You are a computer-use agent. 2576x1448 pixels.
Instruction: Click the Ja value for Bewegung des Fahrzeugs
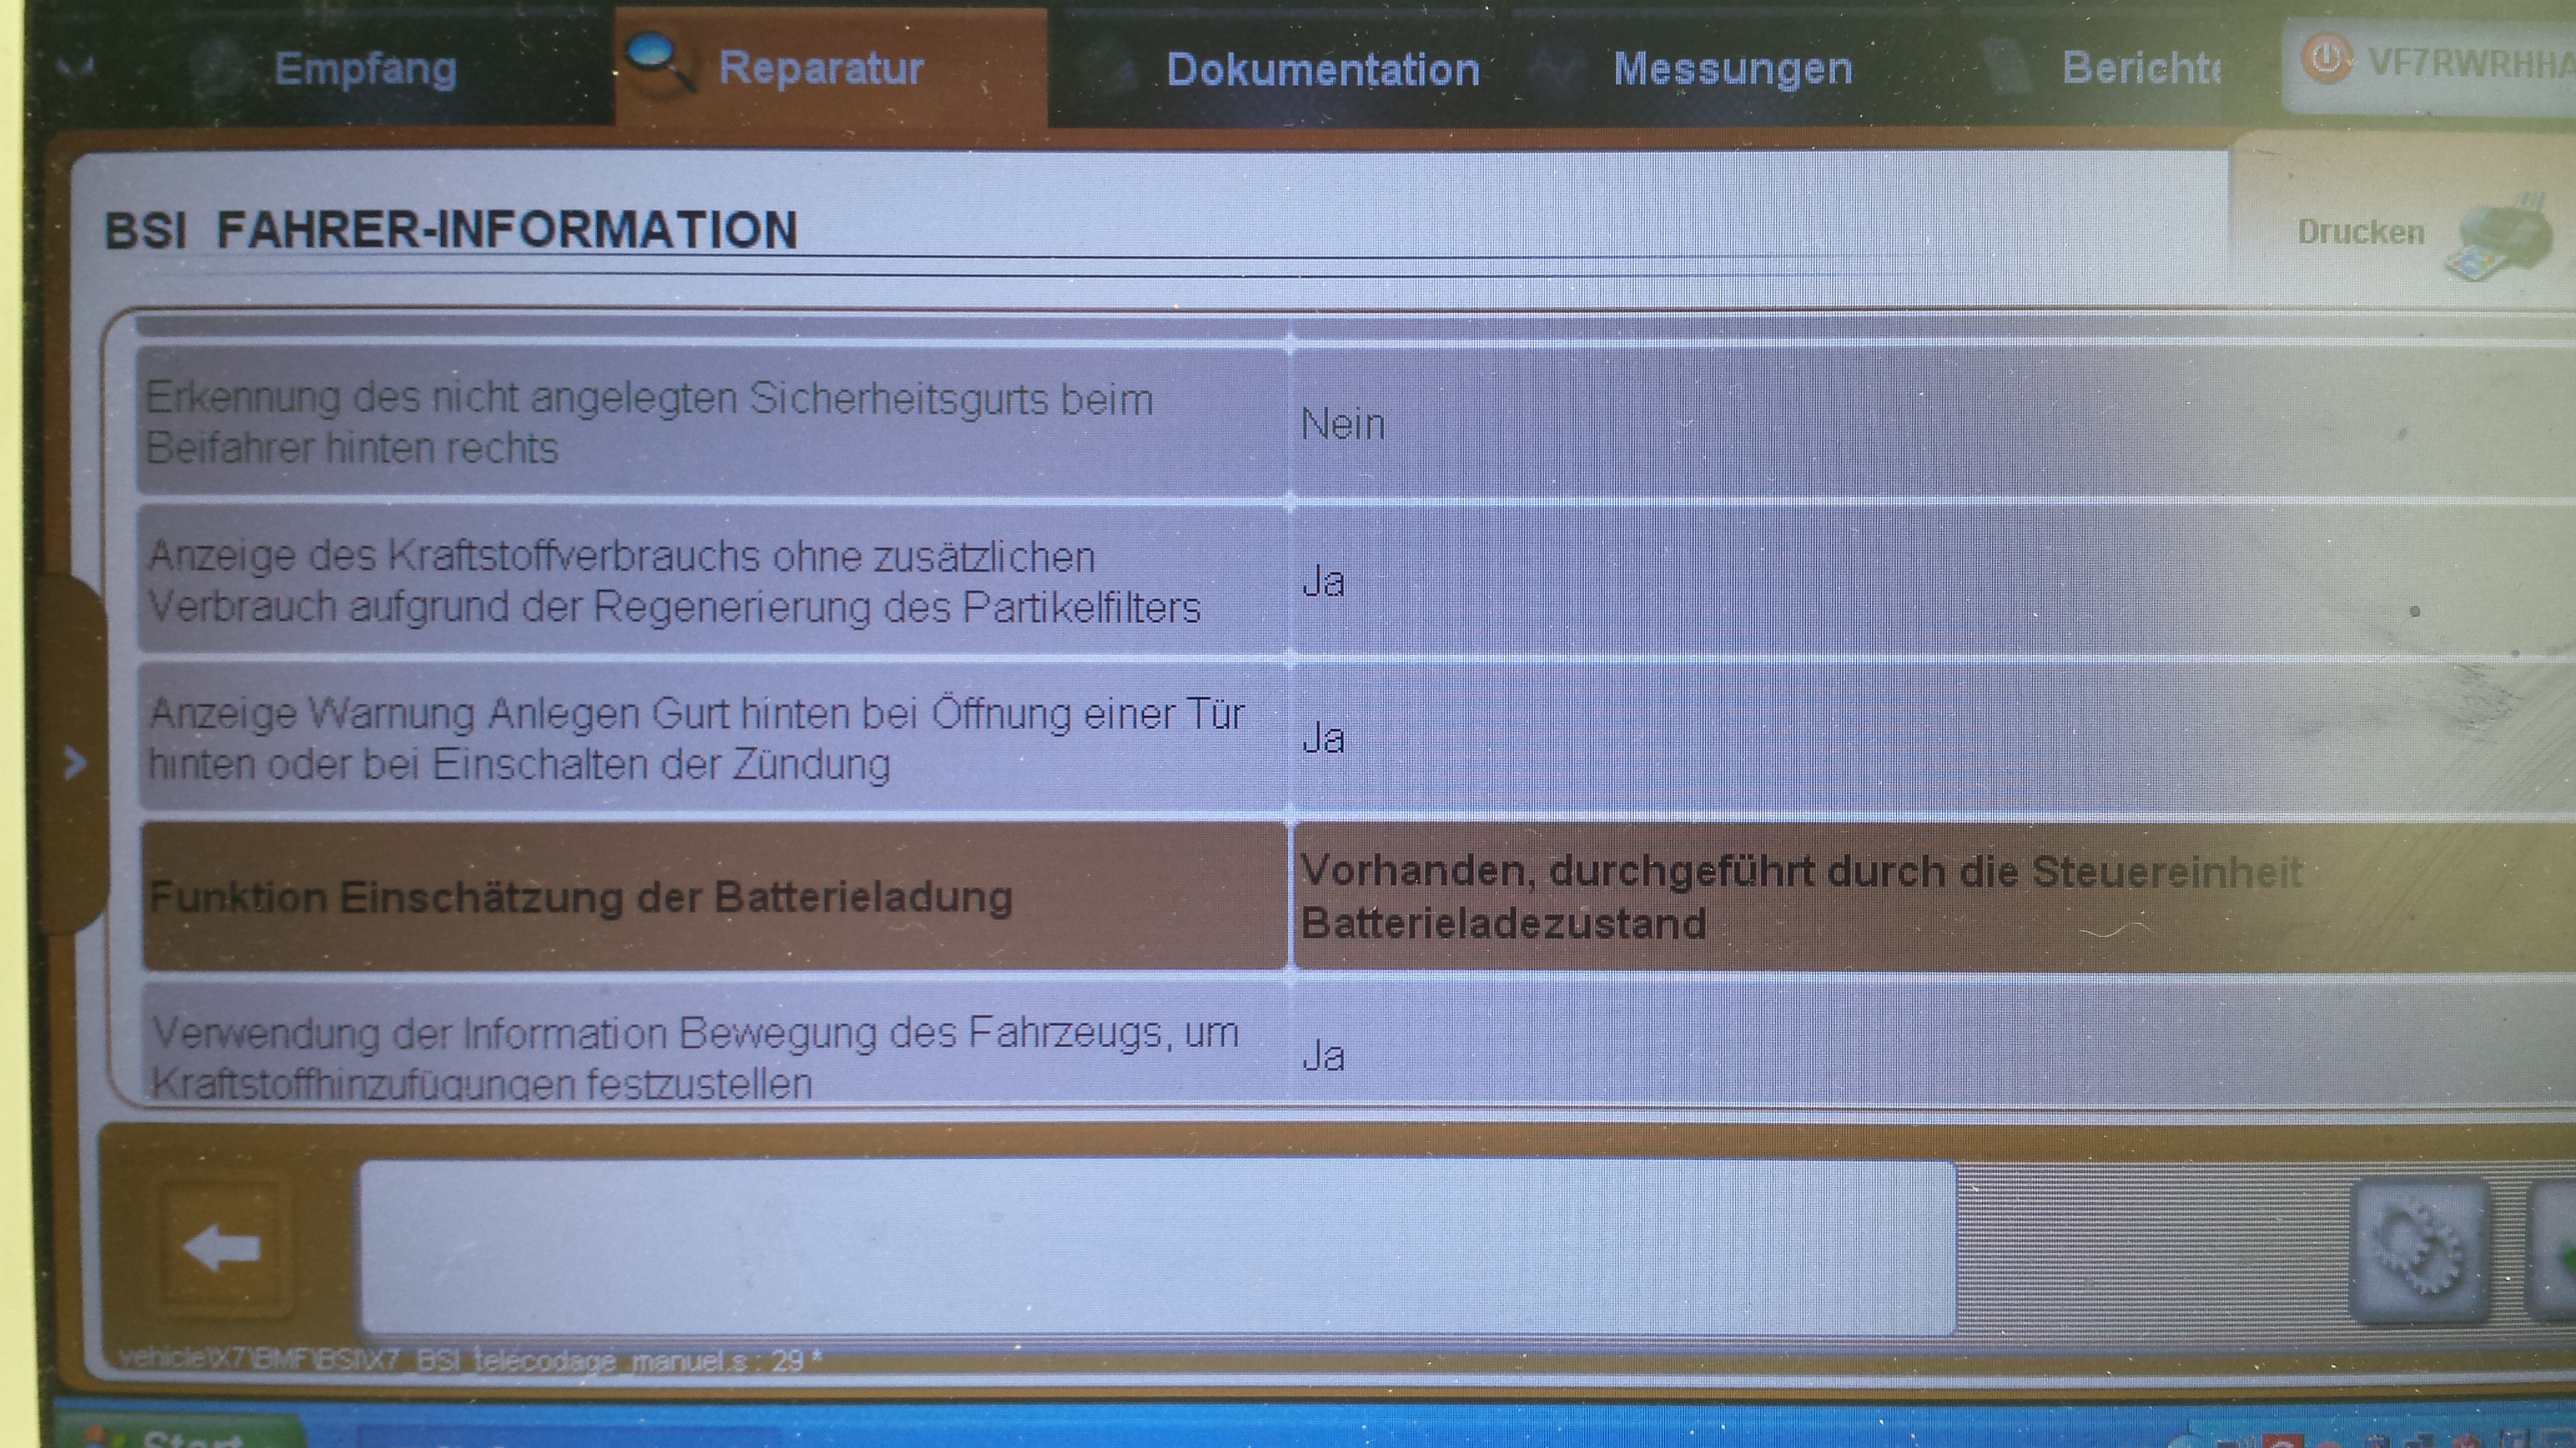point(1323,1055)
